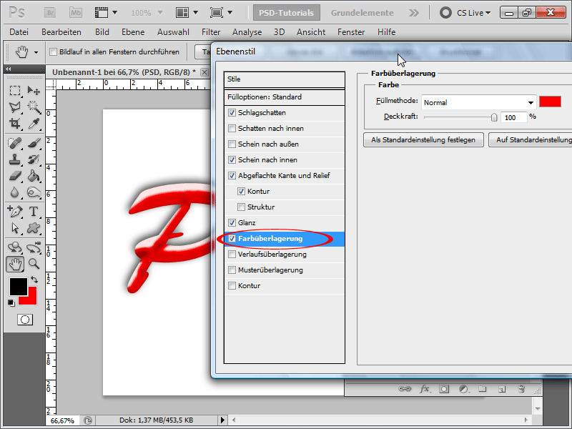Select the Magic Wand tool
The image size is (572, 429).
click(x=34, y=107)
